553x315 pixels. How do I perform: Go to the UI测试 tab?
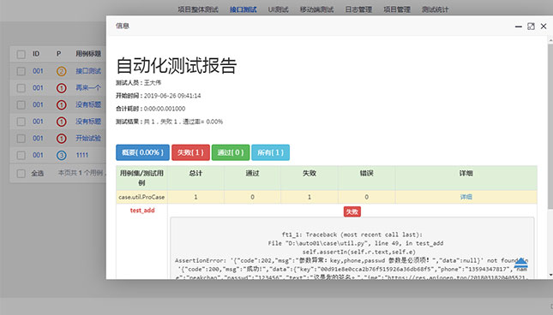click(279, 9)
